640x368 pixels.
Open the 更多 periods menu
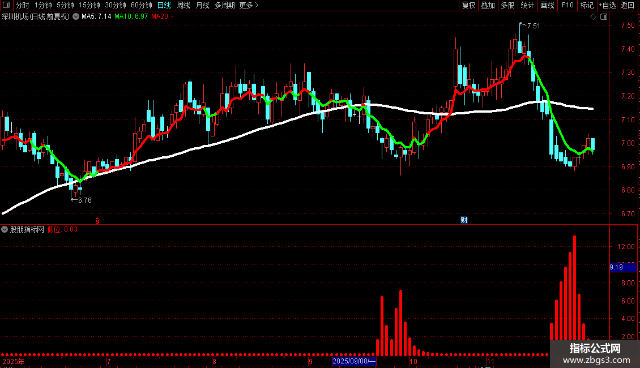coord(249,5)
